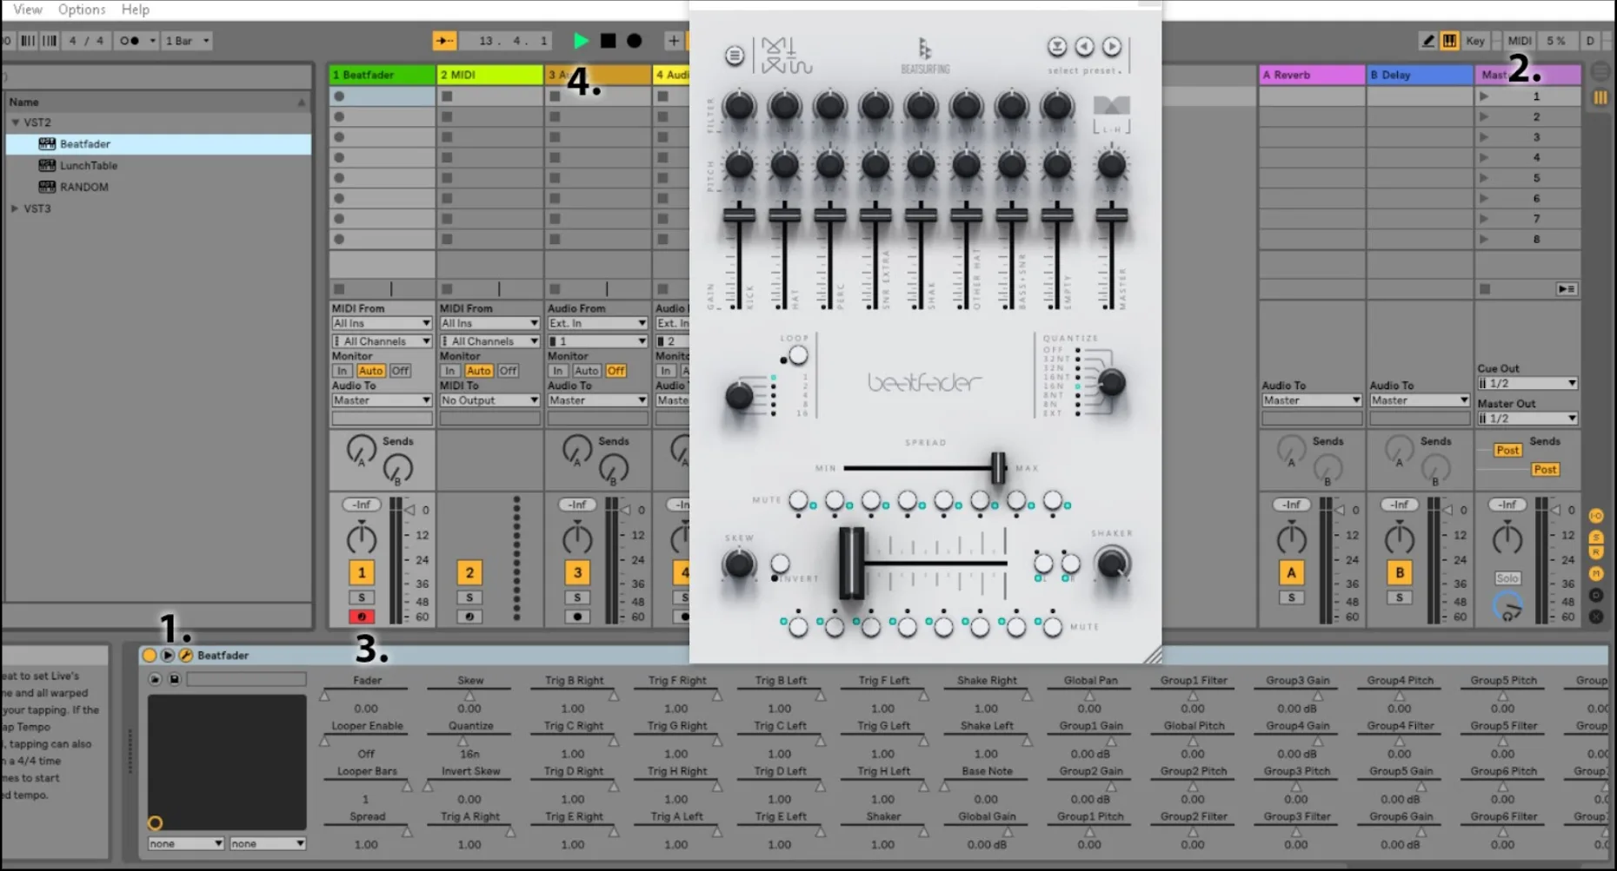Start playback with the green Play button
The image size is (1617, 871).
(581, 41)
